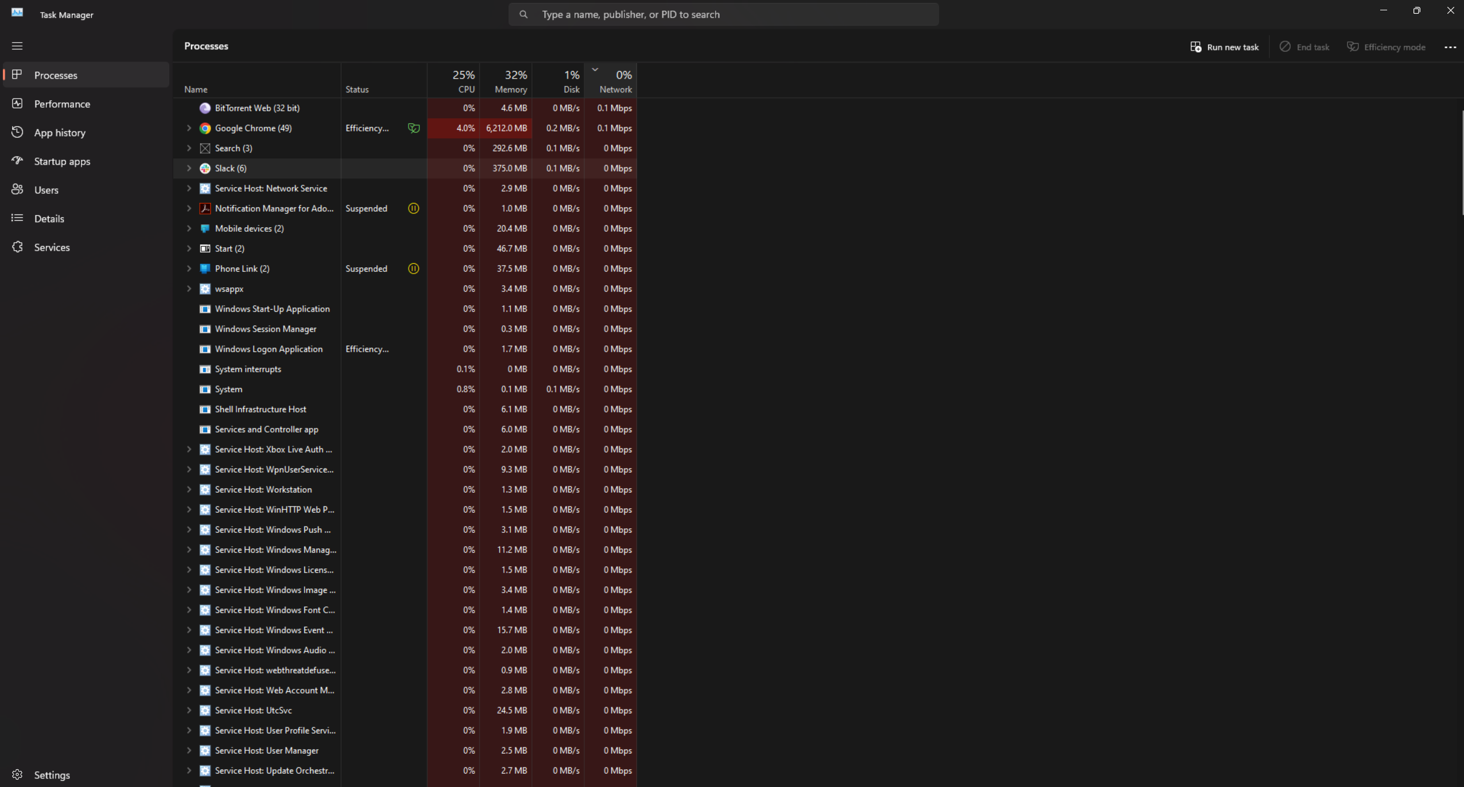
Task: Click the Settings gear icon
Action: click(x=17, y=774)
